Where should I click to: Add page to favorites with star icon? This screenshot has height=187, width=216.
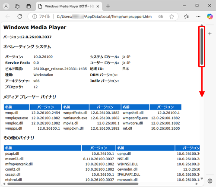click(172, 16)
